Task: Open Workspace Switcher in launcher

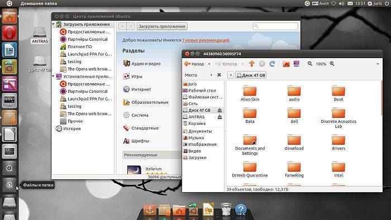Action: (x=9, y=151)
